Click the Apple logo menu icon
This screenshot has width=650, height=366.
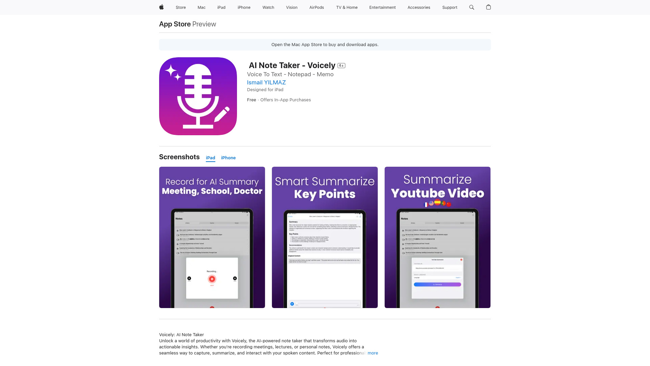[x=161, y=7]
